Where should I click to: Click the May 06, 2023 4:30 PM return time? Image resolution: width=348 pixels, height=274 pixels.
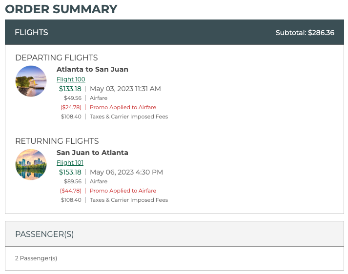pyautogui.click(x=126, y=172)
